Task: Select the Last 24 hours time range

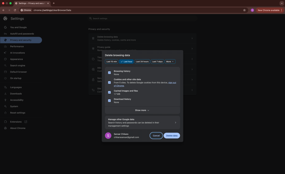Action: tap(142, 61)
